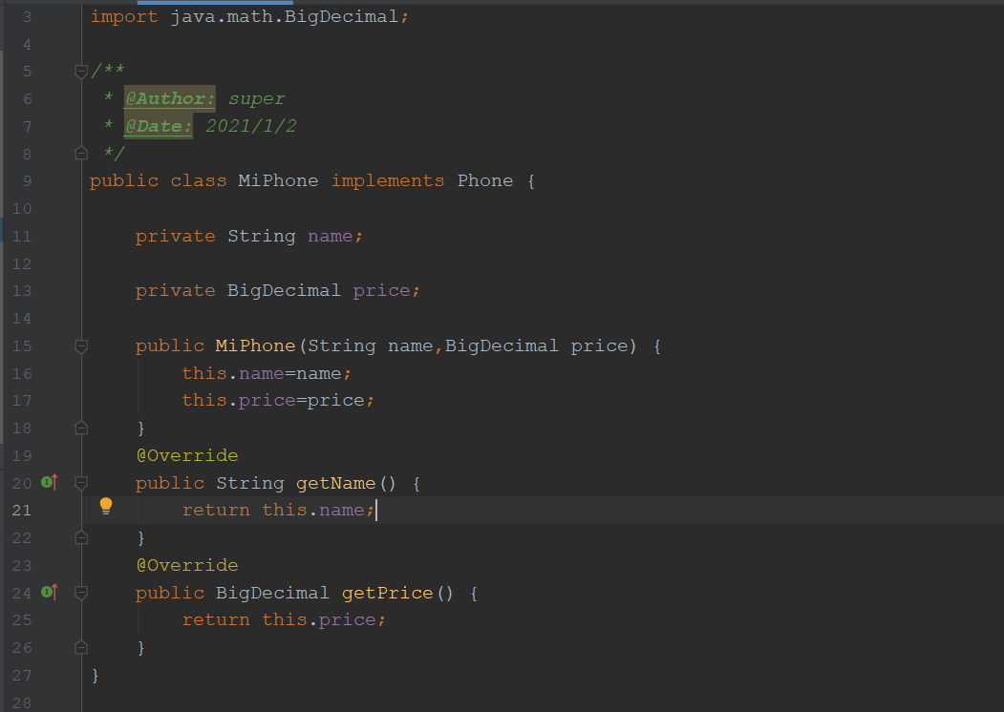Viewport: 1004px width, 712px height.
Task: Click the @Override annotation on line 23
Action: coord(187,566)
